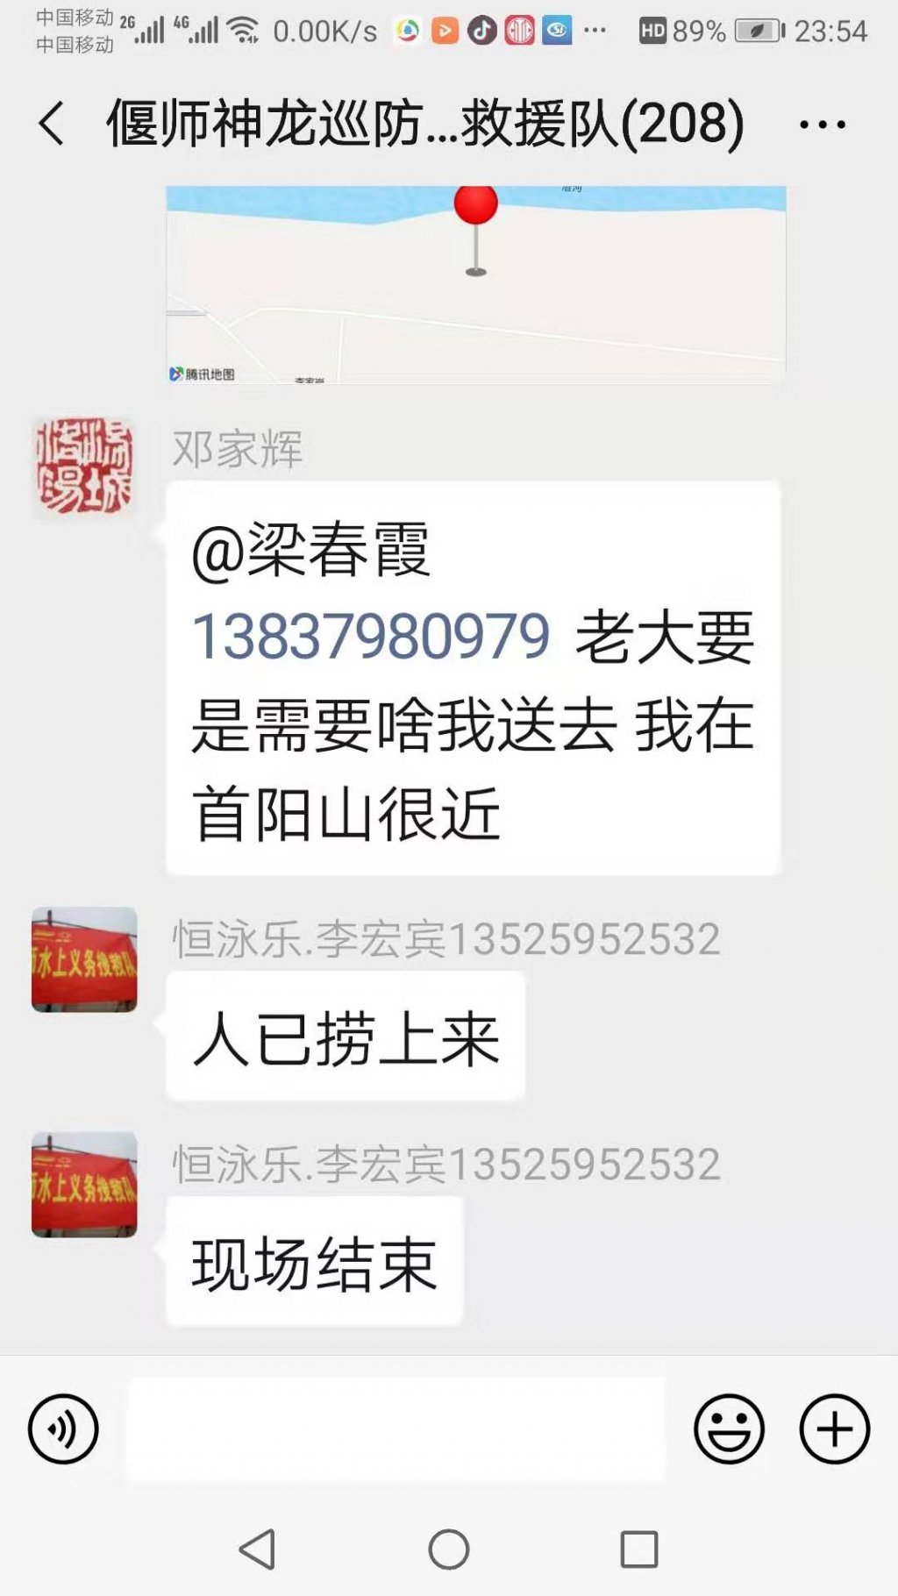Tap the 人已捞上来 message bubble
Image resolution: width=898 pixels, height=1596 pixels.
click(346, 1037)
